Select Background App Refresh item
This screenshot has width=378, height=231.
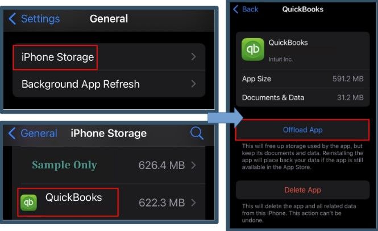[109, 84]
